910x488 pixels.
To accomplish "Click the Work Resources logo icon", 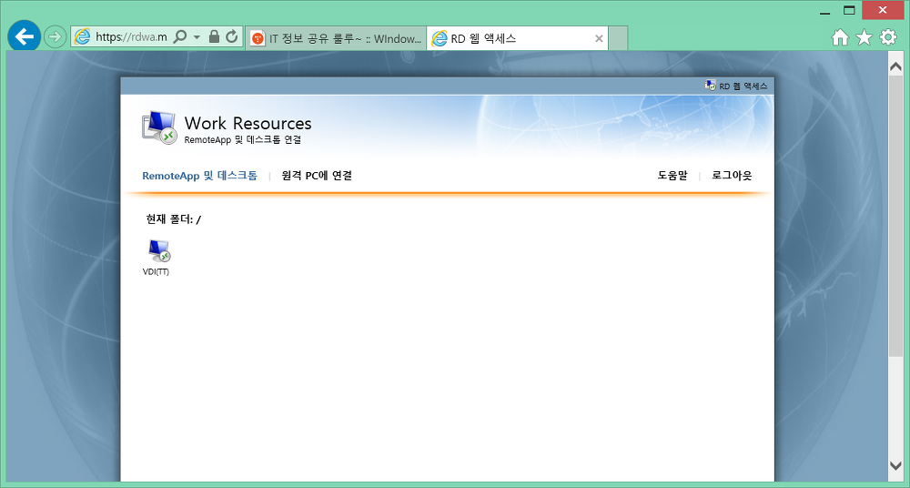I will click(158, 127).
